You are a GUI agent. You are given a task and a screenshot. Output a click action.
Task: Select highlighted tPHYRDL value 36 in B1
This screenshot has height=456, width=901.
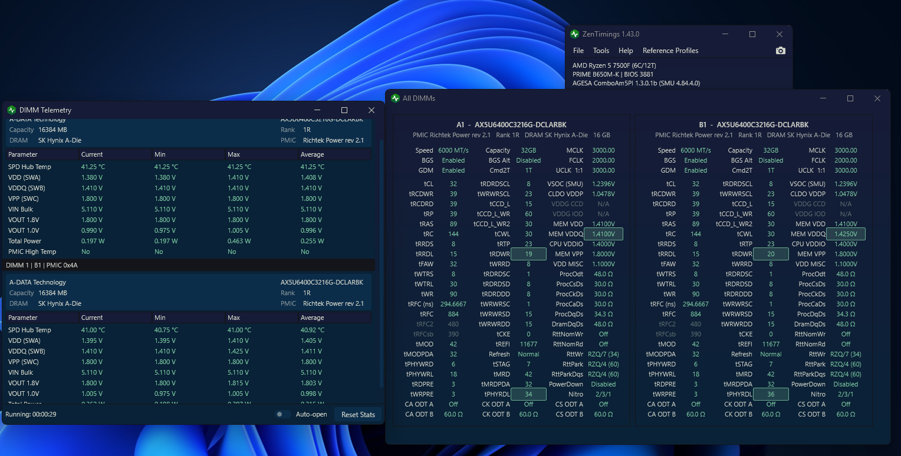(771, 394)
